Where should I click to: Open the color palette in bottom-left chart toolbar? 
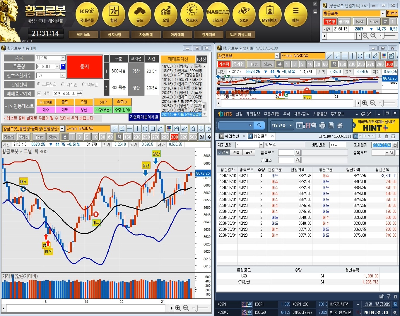pyautogui.click(x=169, y=128)
